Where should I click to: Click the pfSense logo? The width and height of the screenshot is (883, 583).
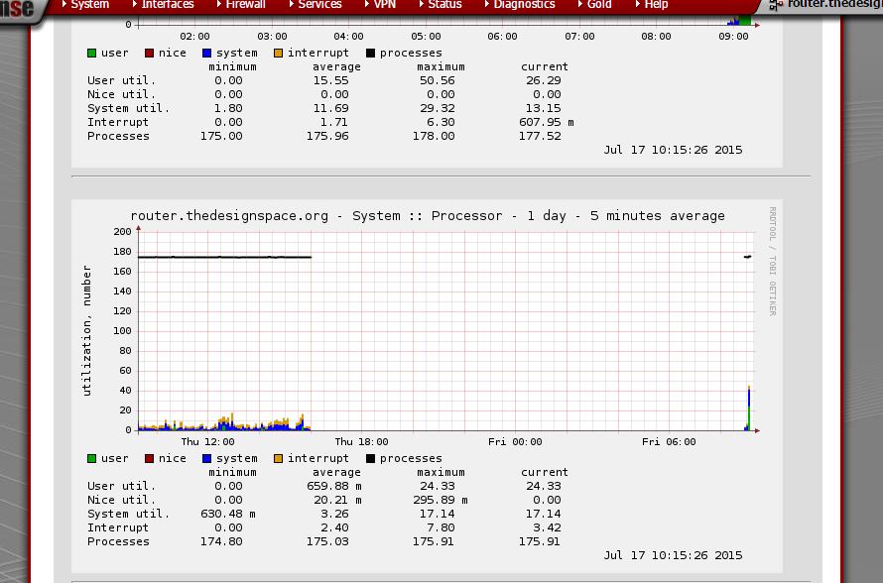click(18, 9)
